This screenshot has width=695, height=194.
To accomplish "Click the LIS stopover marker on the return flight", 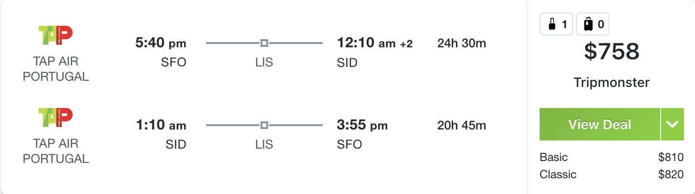I will coord(264,126).
